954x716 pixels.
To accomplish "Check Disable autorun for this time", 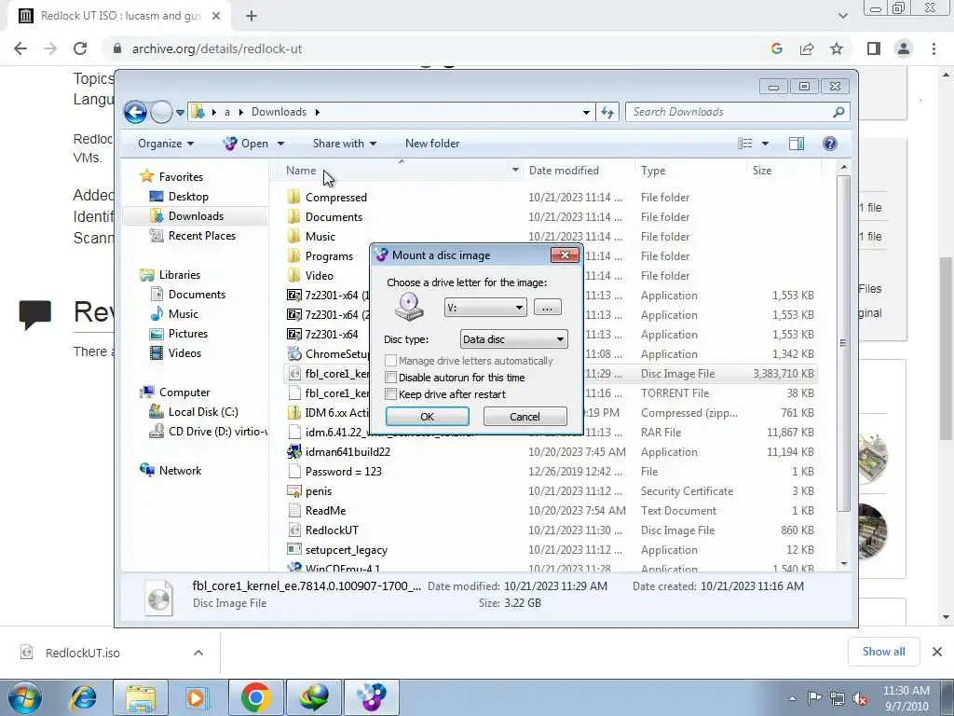I will coord(390,378).
